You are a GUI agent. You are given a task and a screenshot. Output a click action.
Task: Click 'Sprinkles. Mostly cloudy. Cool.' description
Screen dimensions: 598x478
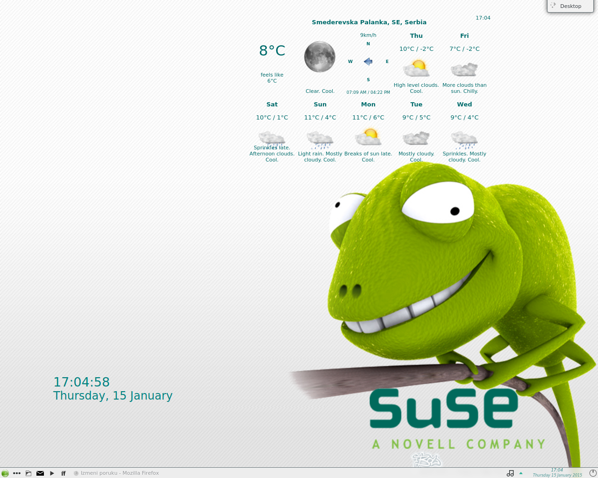464,157
